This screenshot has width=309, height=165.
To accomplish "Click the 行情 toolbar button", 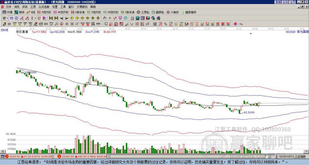I will pyautogui.click(x=7, y=12).
